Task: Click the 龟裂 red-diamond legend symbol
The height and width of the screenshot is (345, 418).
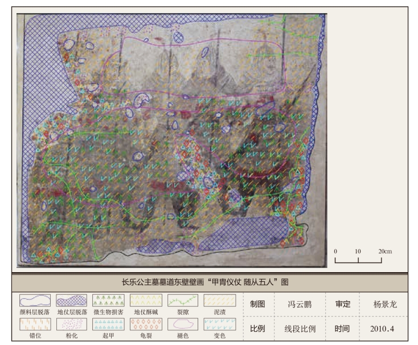Action: coord(146,324)
